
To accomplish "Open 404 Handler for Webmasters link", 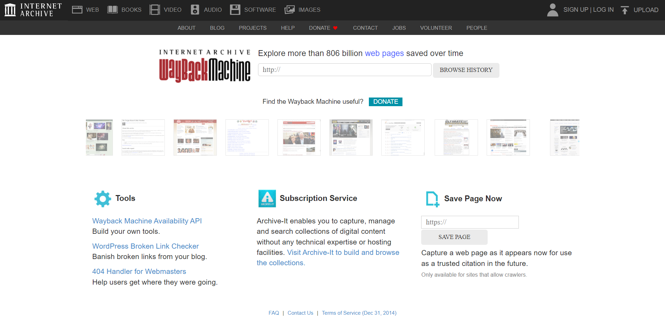I will tap(139, 271).
